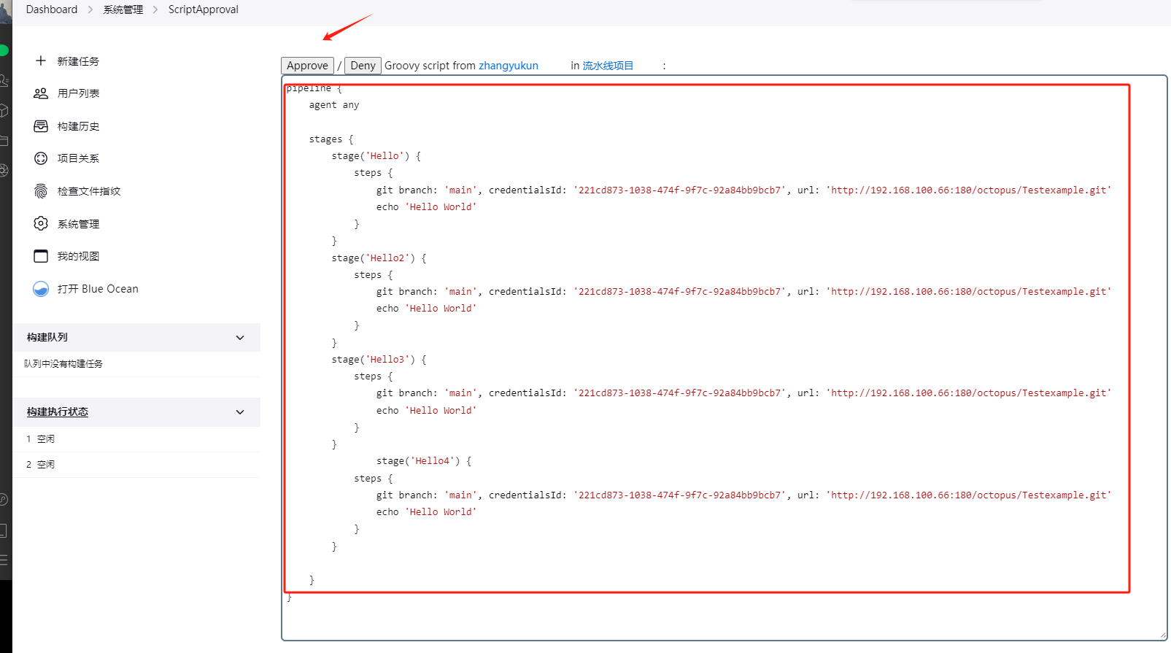Open breadcrumb chevron after Dashboard
The height and width of the screenshot is (653, 1171).
pyautogui.click(x=90, y=9)
